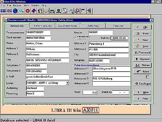Viewport: 162px width, 122px height.
Task: Click the Return button
Action: point(142,65)
